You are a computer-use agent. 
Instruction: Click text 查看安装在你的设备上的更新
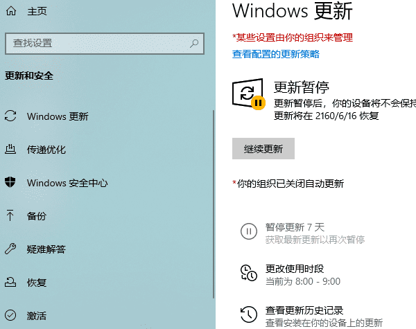(324, 323)
